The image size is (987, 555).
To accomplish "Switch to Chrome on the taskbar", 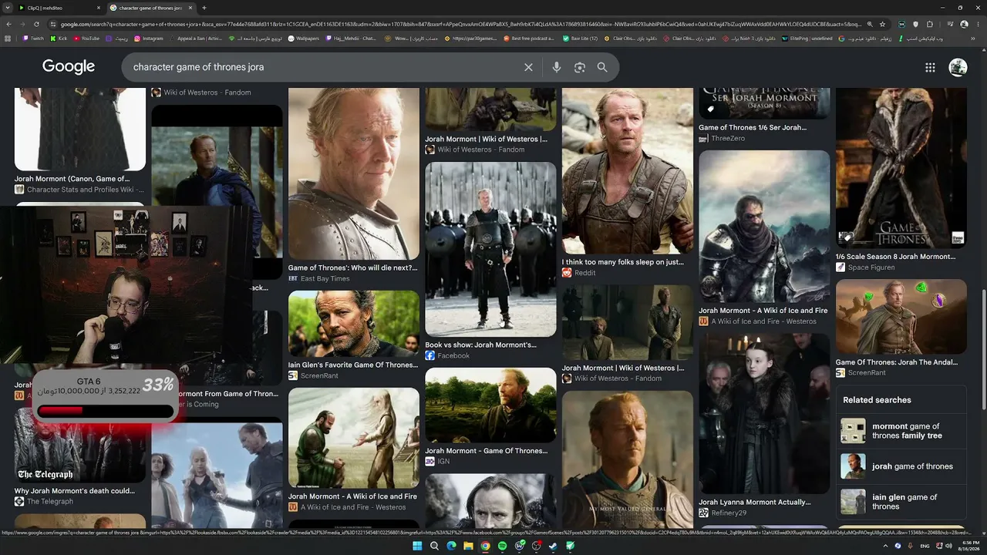I will coord(485,546).
